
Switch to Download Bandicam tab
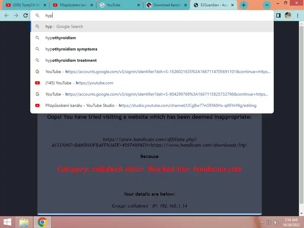(167, 5)
